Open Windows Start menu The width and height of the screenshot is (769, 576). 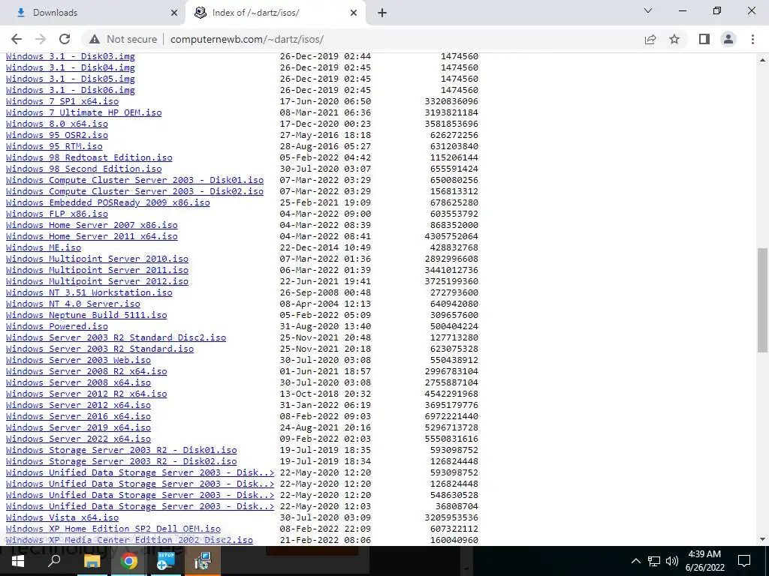(x=18, y=561)
